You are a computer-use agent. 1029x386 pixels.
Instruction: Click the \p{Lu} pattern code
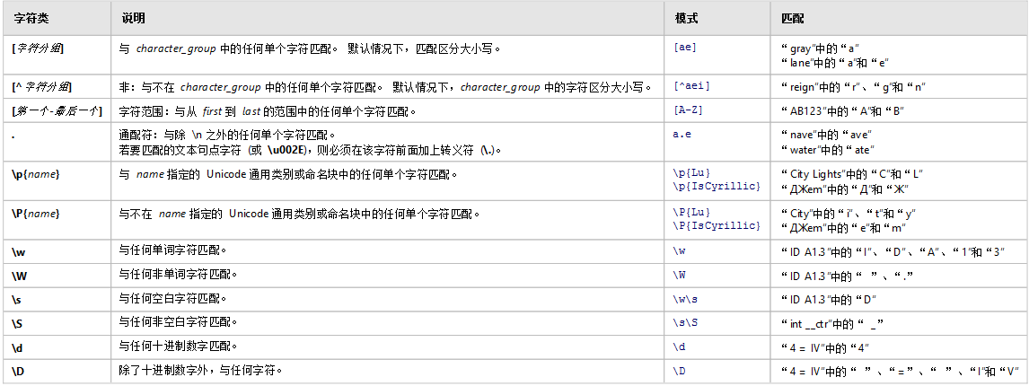point(691,174)
